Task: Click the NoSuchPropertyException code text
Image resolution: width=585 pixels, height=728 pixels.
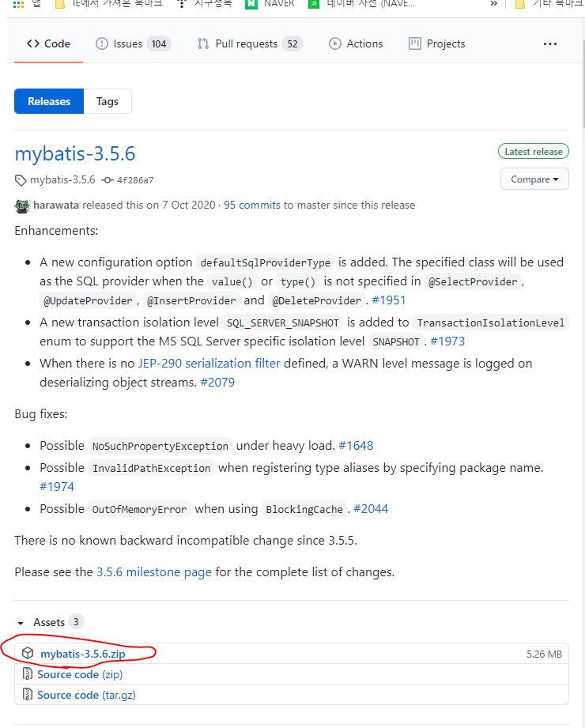Action: [160, 446]
